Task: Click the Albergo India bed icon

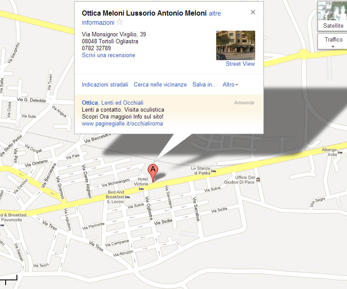Action: tap(340, 152)
